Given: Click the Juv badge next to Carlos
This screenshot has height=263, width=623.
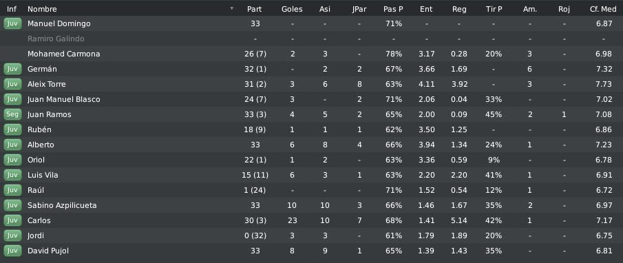Looking at the screenshot, I should [12, 220].
